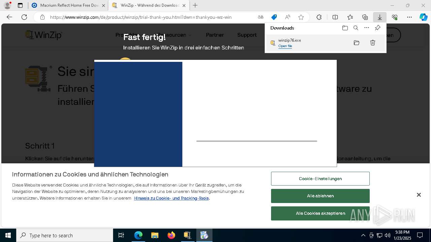Image resolution: width=431 pixels, height=242 pixels.
Task: Open the clock showing 5:38 PM
Action: point(402,235)
